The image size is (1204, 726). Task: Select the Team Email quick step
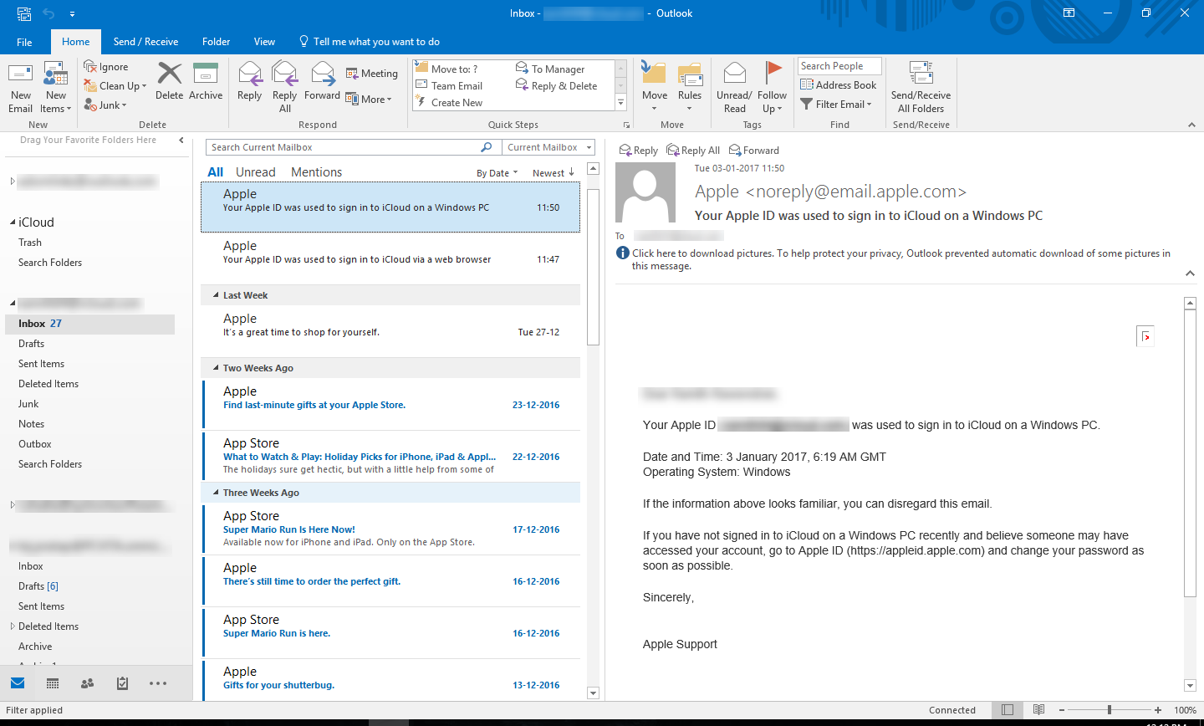coord(450,86)
